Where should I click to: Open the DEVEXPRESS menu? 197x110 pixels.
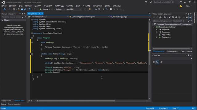97,6
